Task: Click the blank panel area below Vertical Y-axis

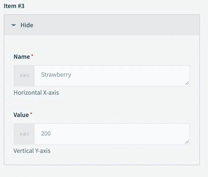Action: click(x=102, y=159)
